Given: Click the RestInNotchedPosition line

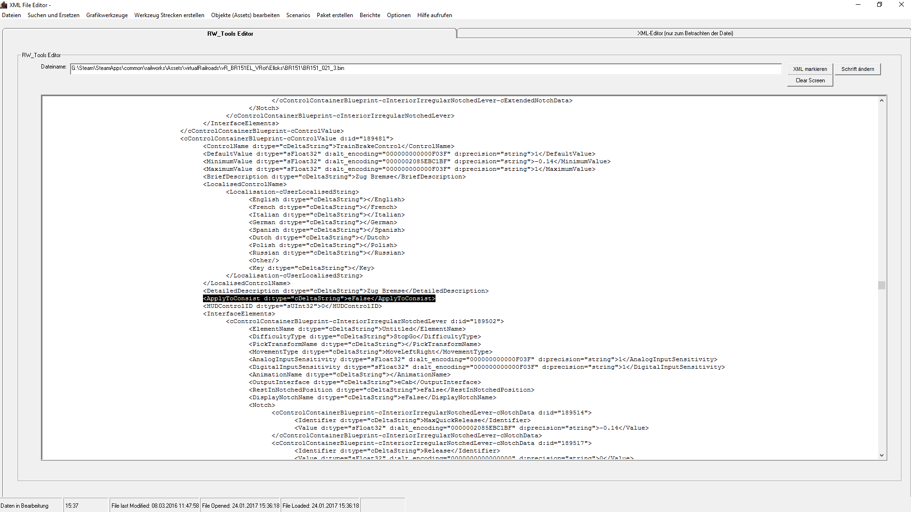Looking at the screenshot, I should (392, 390).
